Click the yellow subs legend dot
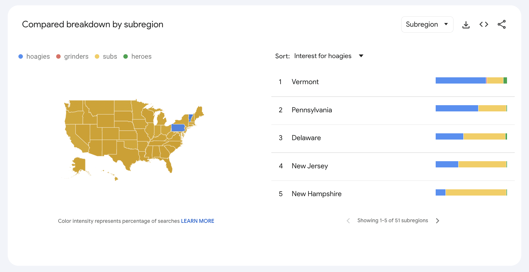The width and height of the screenshot is (529, 272). click(97, 56)
